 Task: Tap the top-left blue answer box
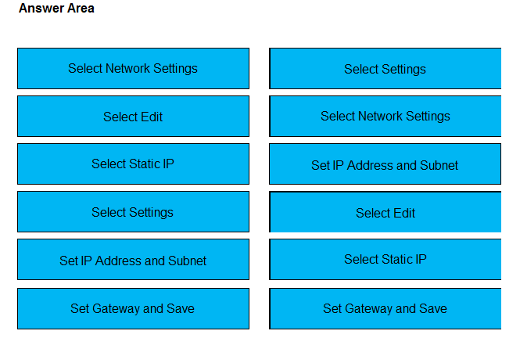tap(133, 68)
